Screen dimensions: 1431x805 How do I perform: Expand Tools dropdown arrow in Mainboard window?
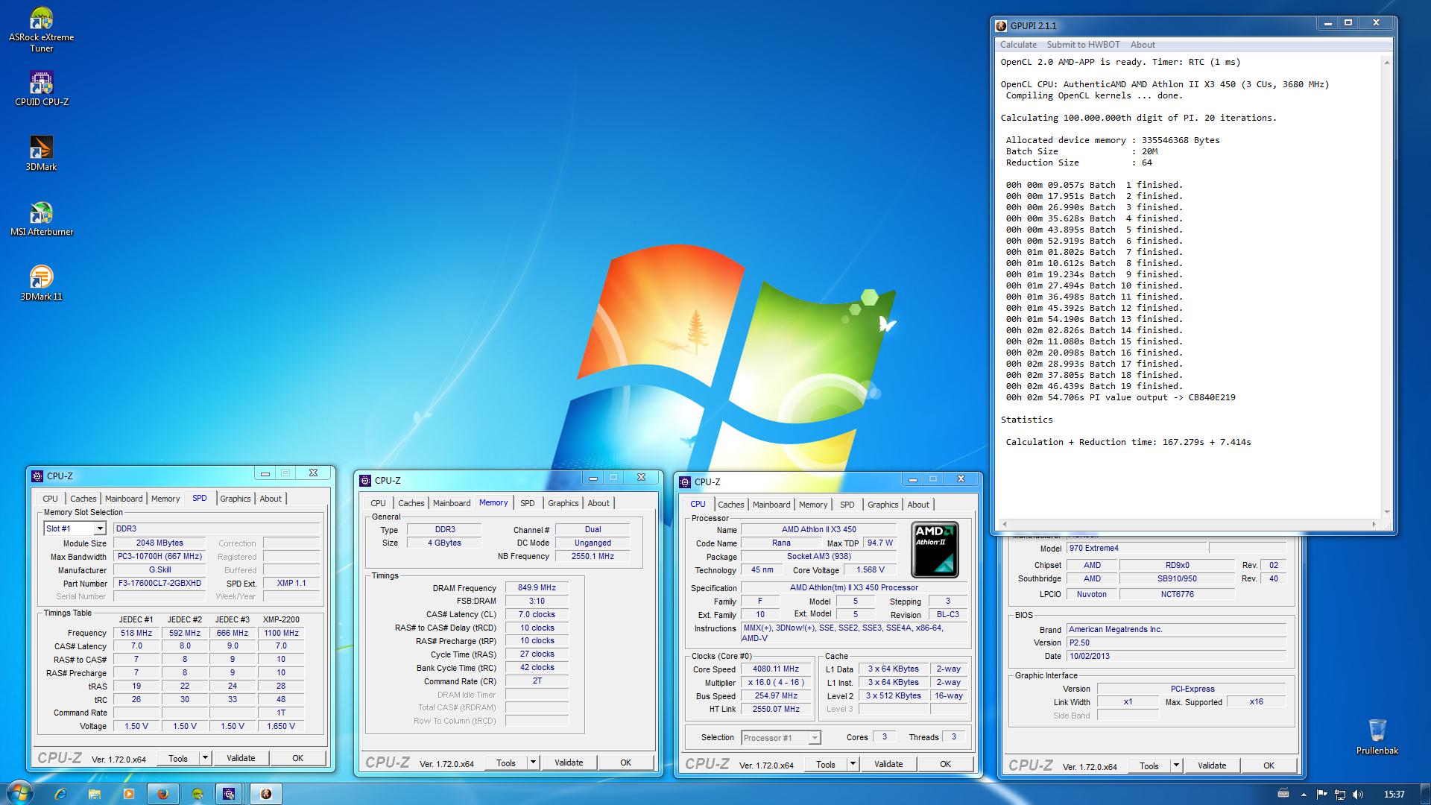[1176, 765]
